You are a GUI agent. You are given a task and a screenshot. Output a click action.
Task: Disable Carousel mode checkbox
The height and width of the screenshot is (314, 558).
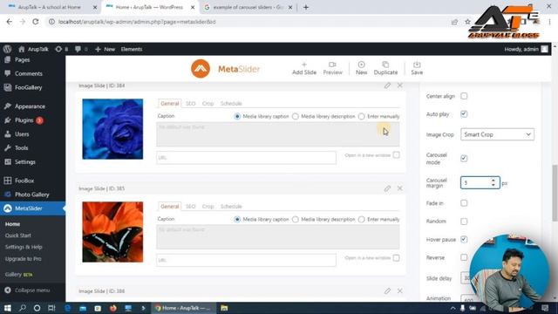(x=464, y=159)
